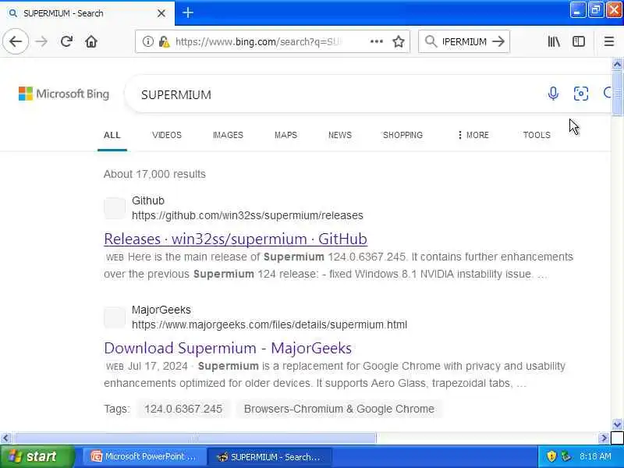
Task: Open the Firefox hamburger menu
Action: 609,41
